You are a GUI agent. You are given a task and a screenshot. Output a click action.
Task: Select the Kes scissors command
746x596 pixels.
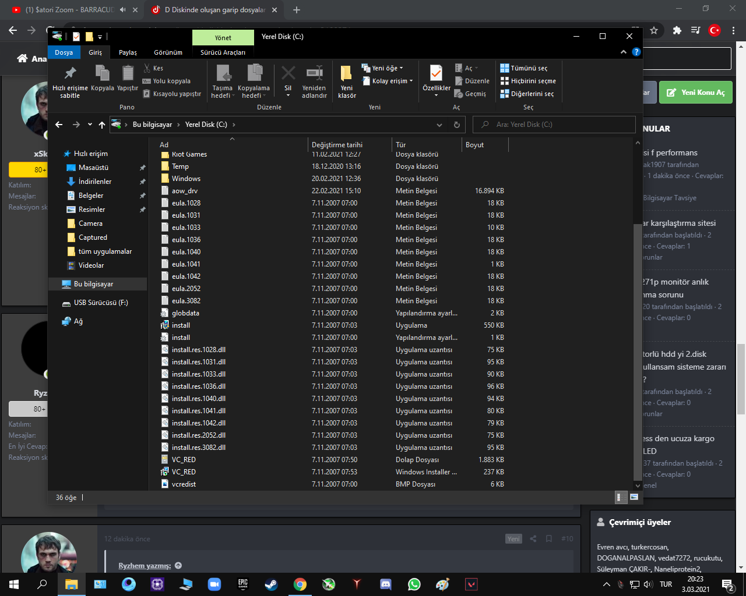pos(153,68)
